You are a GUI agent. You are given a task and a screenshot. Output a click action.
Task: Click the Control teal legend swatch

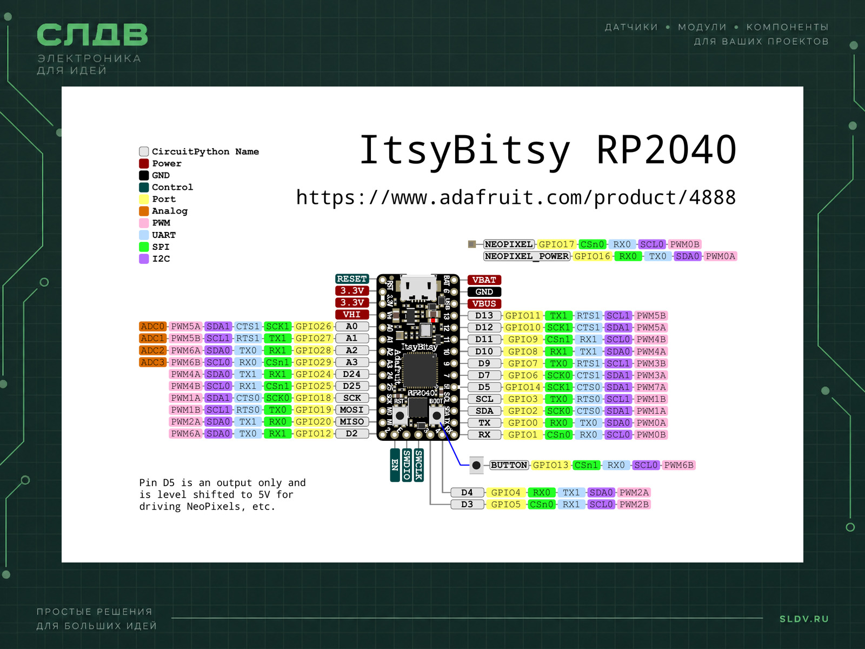click(144, 187)
